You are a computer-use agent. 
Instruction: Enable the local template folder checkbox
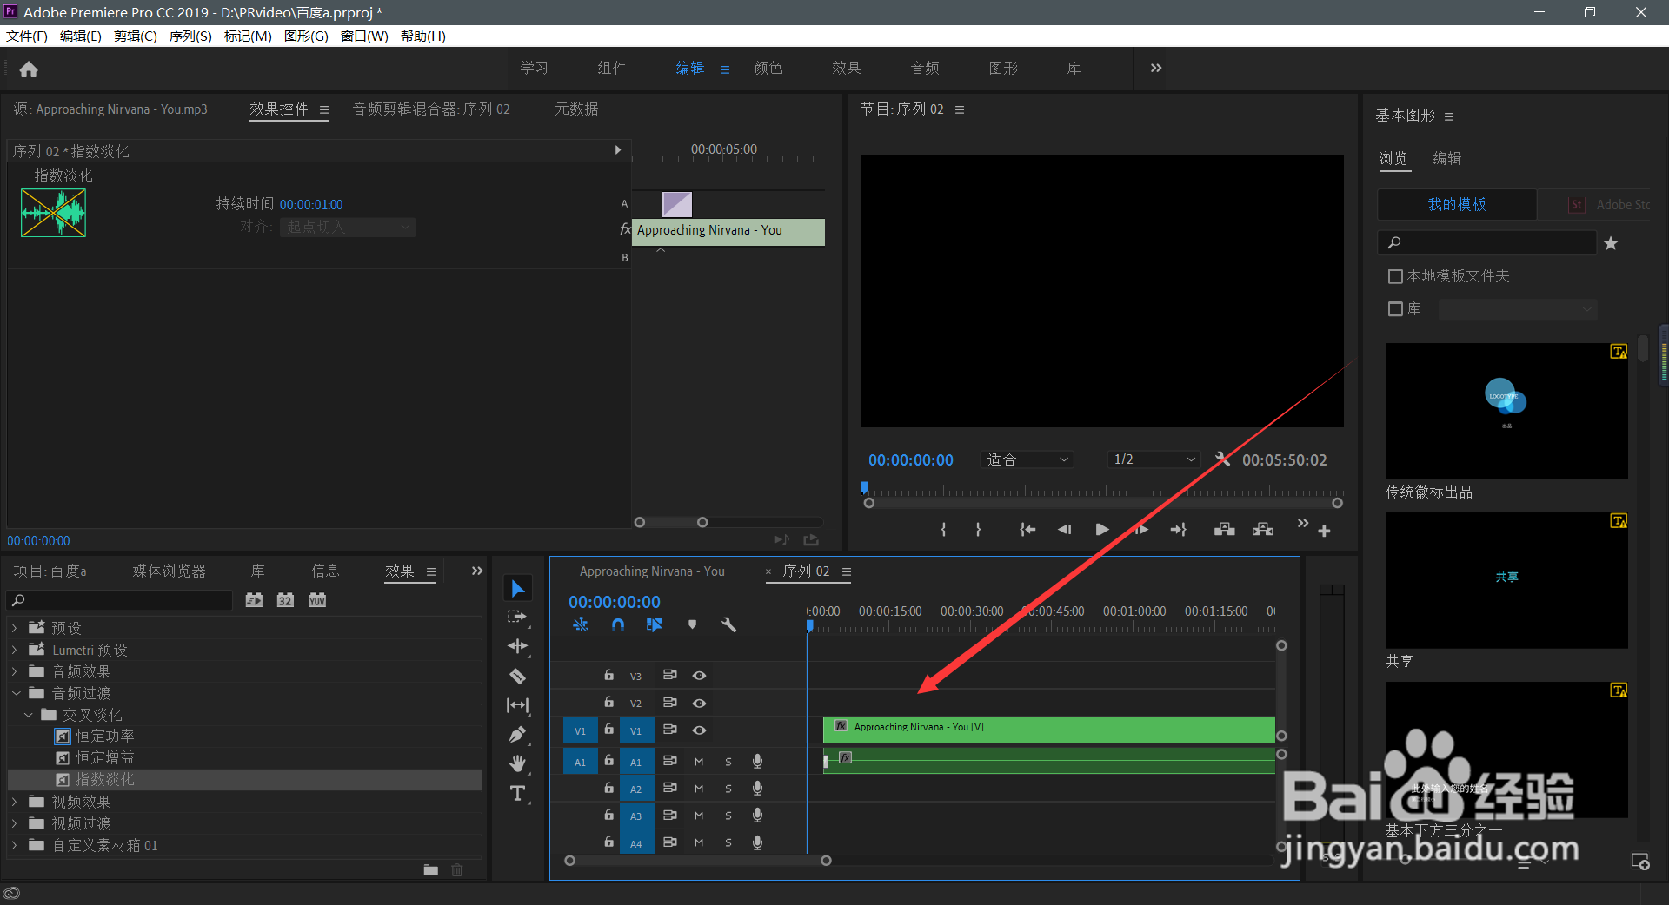1395,276
